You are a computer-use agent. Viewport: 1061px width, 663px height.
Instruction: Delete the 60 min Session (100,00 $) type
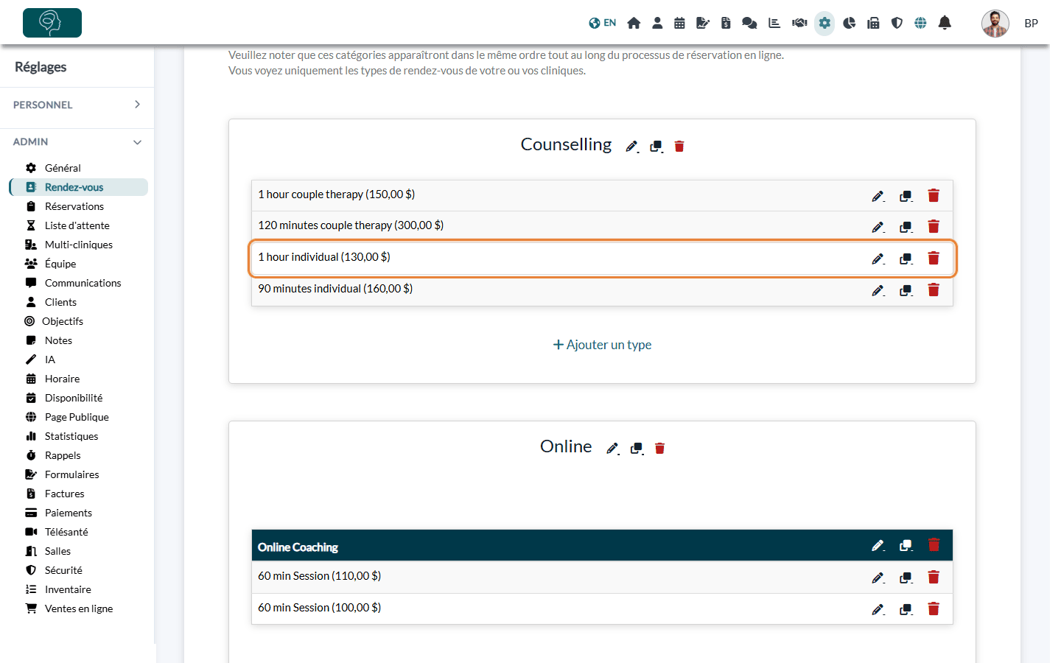click(x=934, y=608)
